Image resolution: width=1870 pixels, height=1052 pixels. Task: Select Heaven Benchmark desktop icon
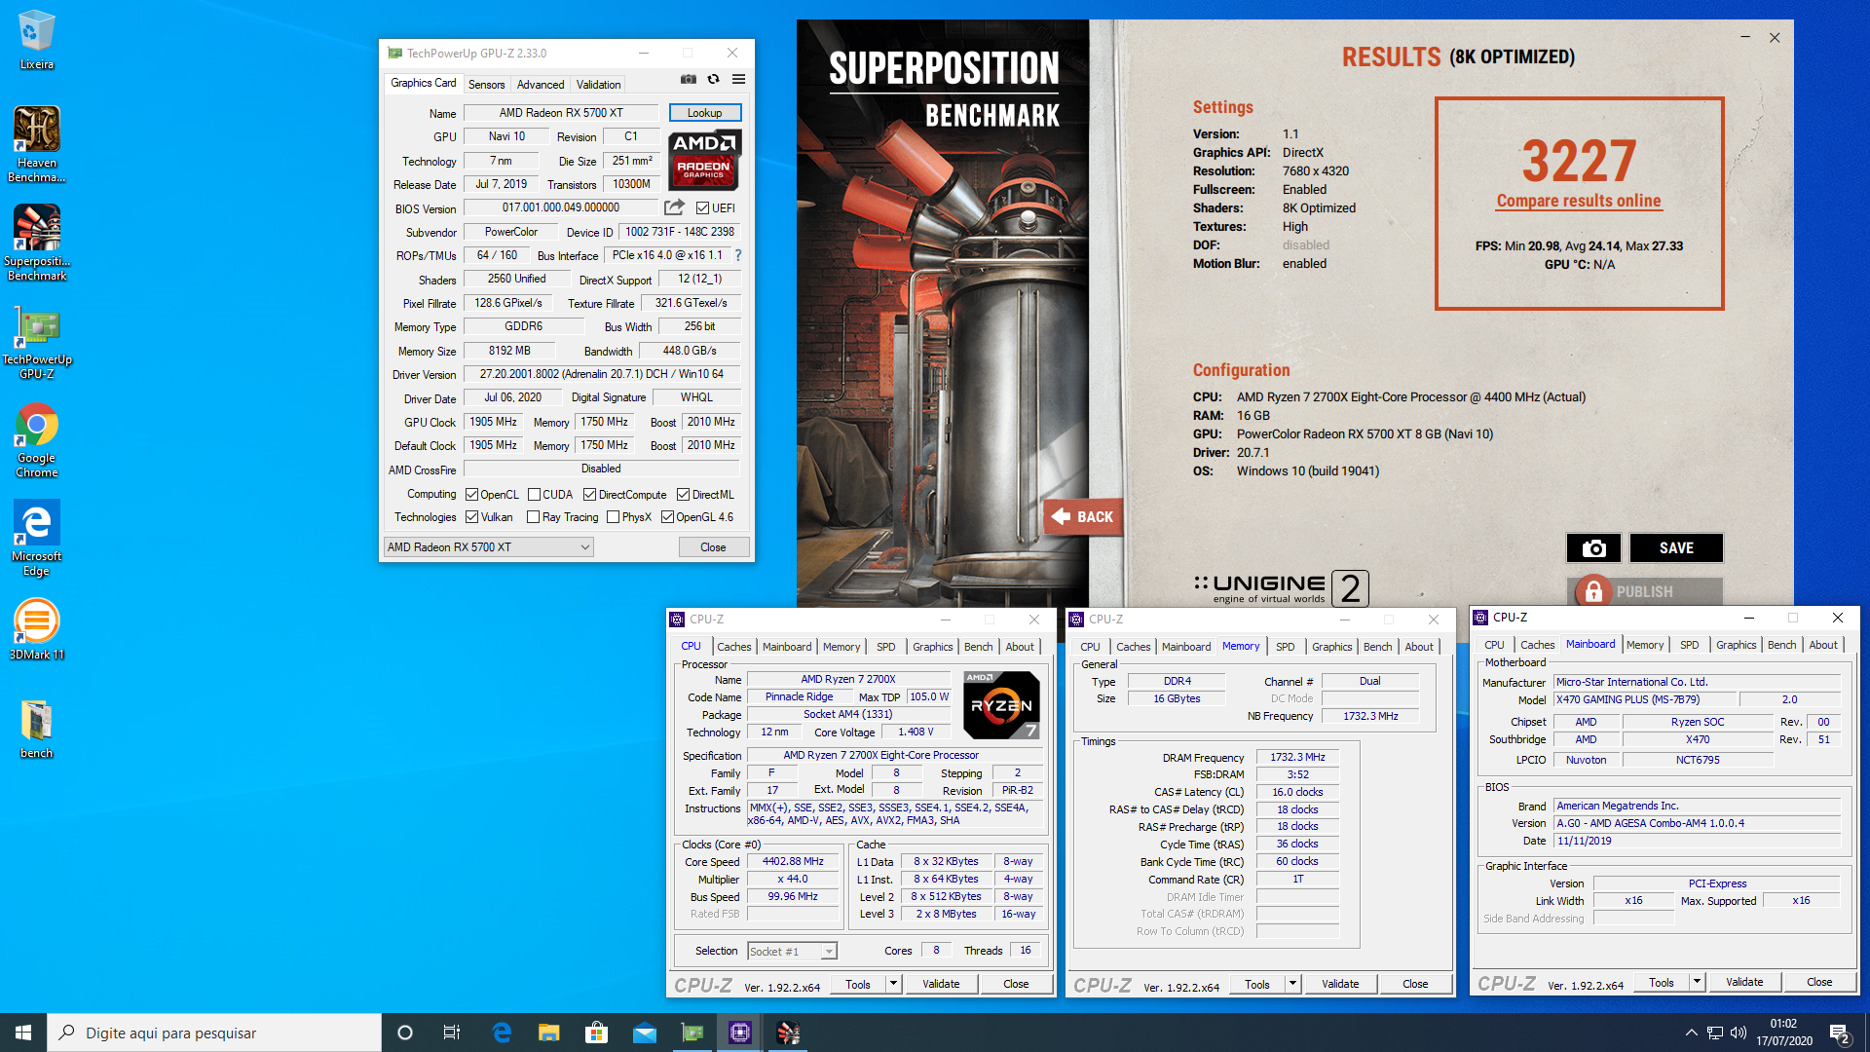tap(37, 144)
